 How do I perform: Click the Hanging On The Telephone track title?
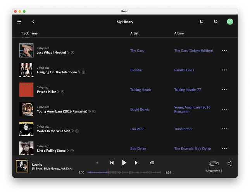pyautogui.click(x=57, y=72)
